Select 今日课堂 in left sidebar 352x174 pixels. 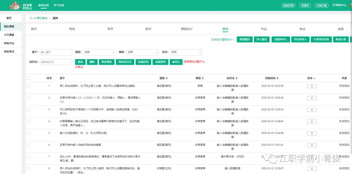click(11, 35)
